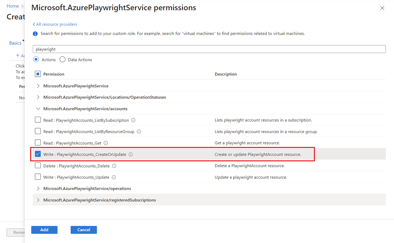Click the info icon beside PlaywrightAccounts_ListByResourceGroup
394x243 pixels.
(x=139, y=131)
